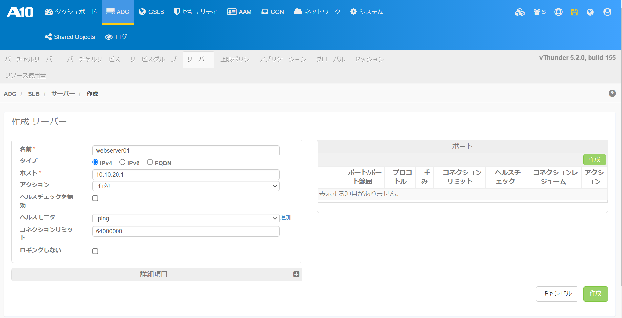Click the ポート/ポート範囲 column header

tap(362, 177)
